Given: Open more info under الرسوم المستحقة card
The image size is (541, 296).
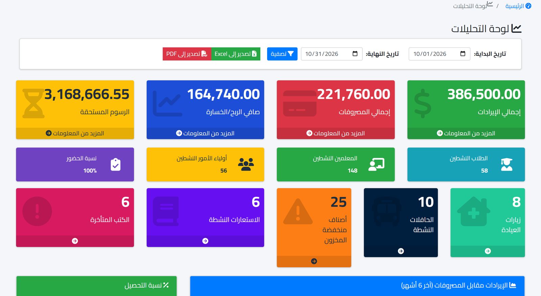Looking at the screenshot, I should pos(75,133).
